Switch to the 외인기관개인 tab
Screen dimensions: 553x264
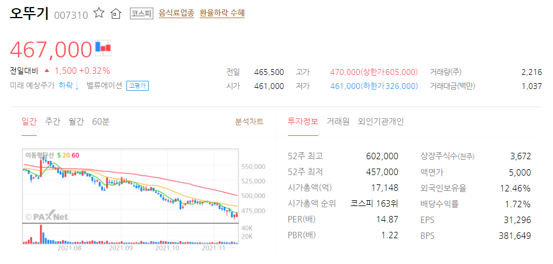click(381, 122)
